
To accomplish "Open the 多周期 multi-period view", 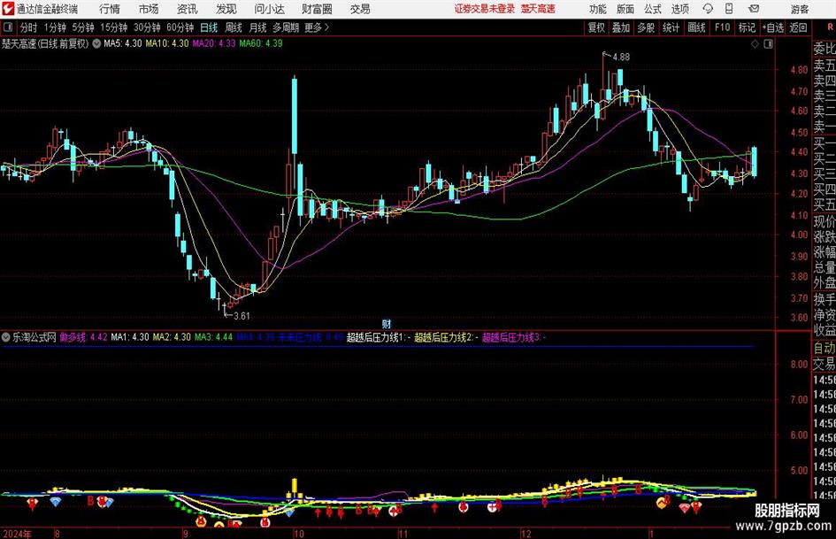I will click(x=286, y=27).
